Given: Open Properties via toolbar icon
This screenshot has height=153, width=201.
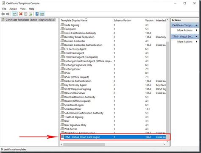Looking at the screenshot, I should [x=25, y=14].
